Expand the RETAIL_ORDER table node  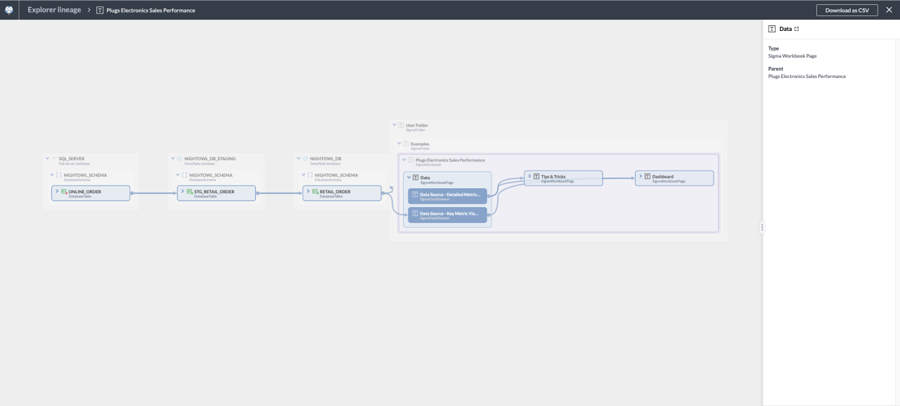[x=307, y=191]
